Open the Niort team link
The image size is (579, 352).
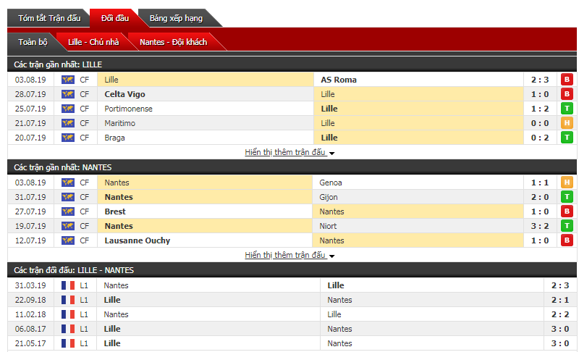coord(328,226)
